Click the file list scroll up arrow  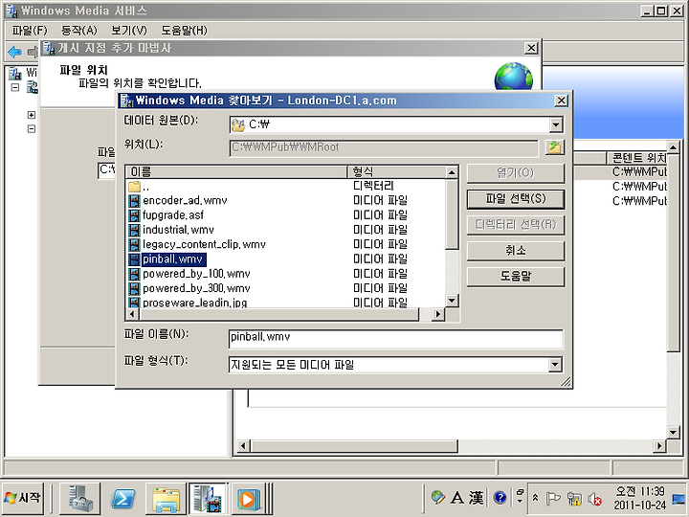tap(452, 172)
